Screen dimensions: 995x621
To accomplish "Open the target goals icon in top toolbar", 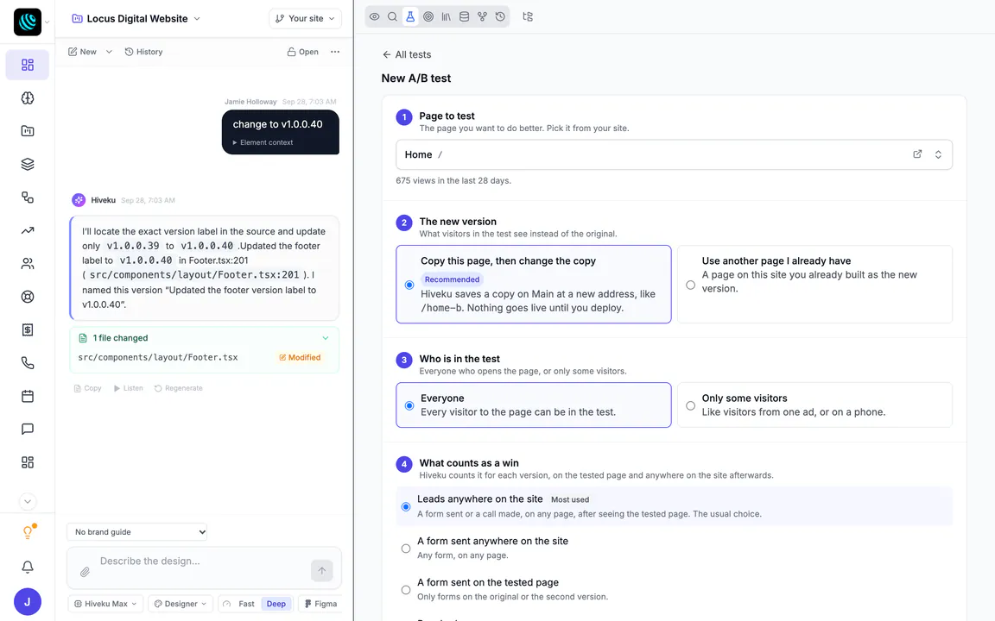I will 428,17.
